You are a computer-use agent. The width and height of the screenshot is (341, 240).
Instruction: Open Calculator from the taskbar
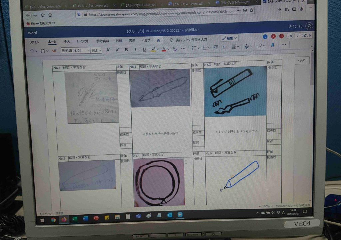tap(128, 217)
